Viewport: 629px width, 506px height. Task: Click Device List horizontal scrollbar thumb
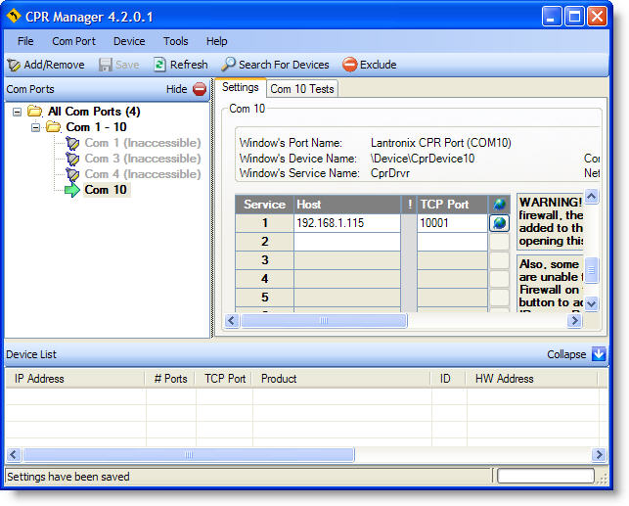point(189,454)
